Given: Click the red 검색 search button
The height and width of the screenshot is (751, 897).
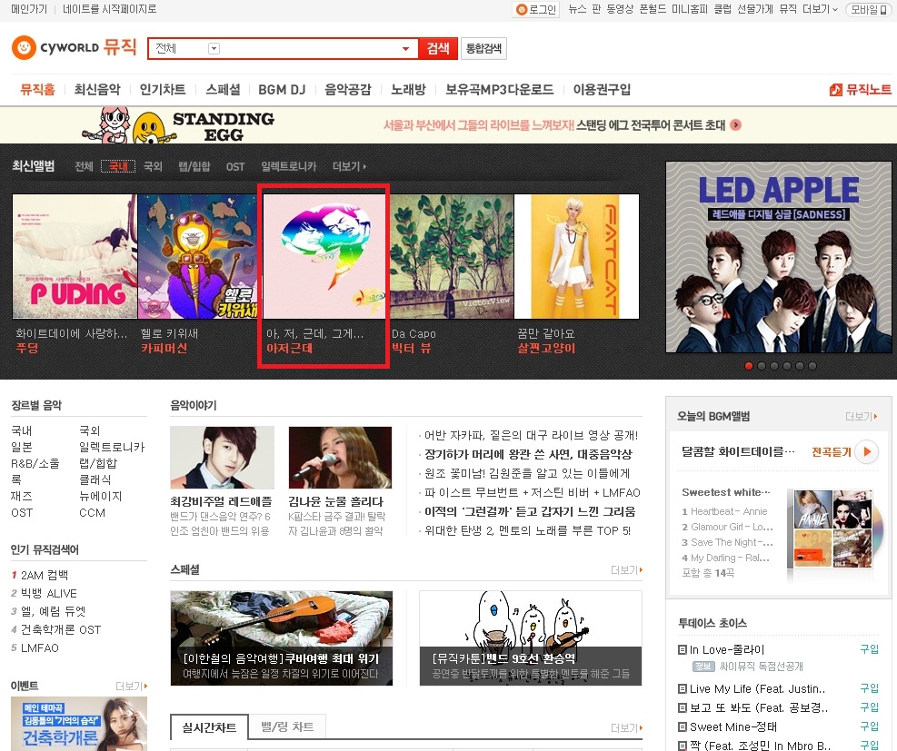Looking at the screenshot, I should tap(438, 48).
